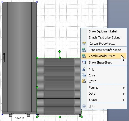Click the globe icon beside Check Reseller Prices
Image resolution: width=129 pixels, height=121 pixels.
click(x=84, y=56)
